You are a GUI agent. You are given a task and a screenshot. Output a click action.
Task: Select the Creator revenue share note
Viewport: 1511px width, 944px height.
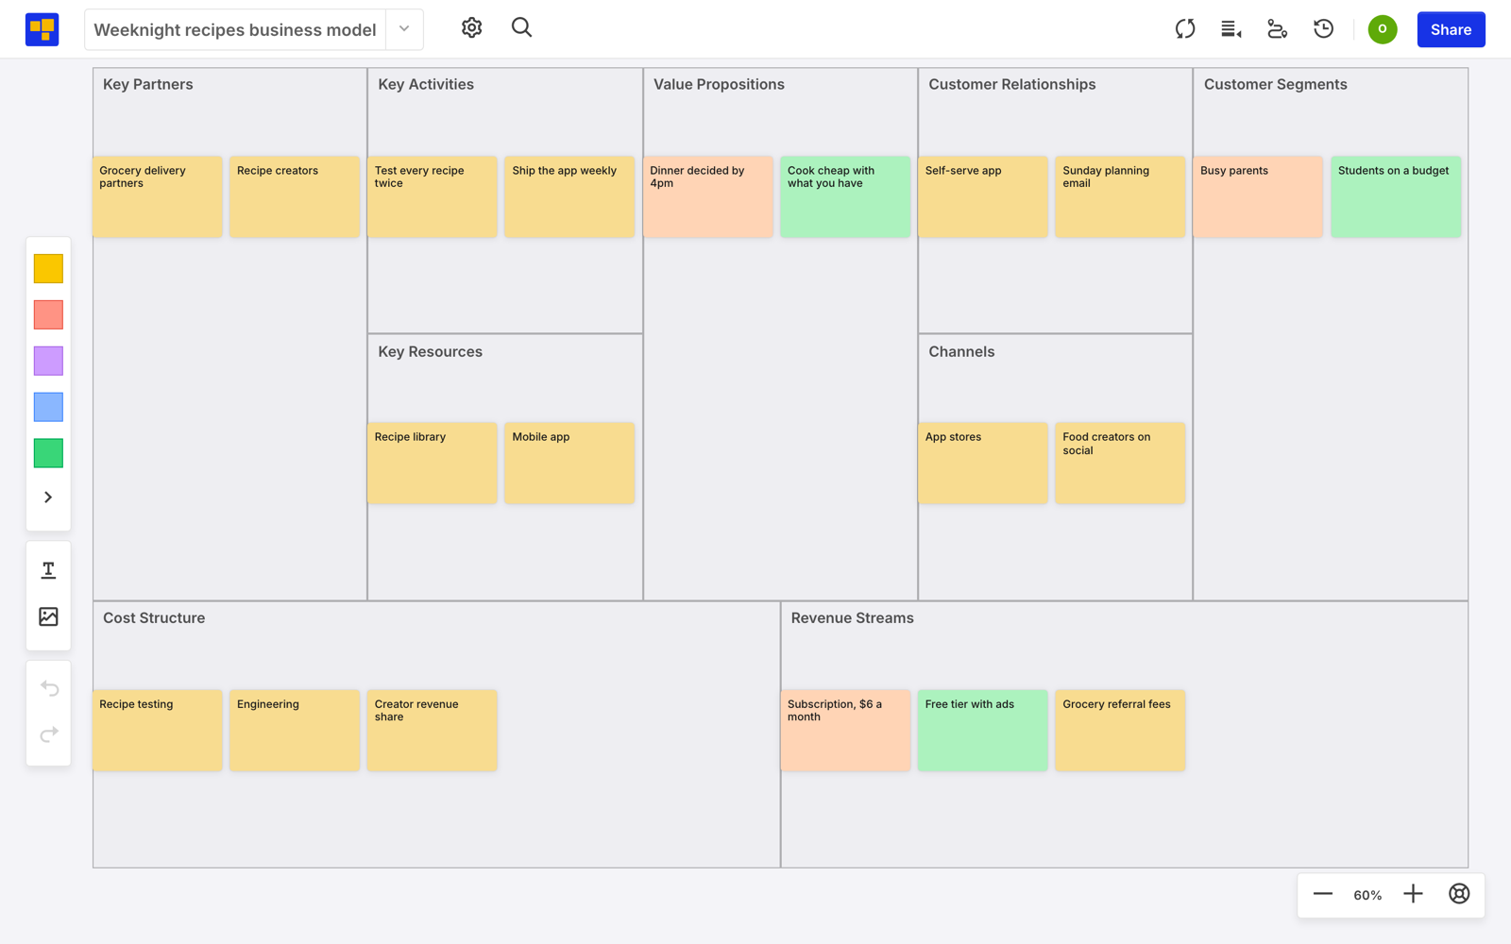pyautogui.click(x=433, y=731)
